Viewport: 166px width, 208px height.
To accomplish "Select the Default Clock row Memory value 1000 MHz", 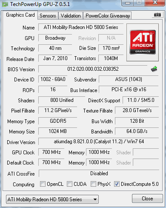I will coord(99,162).
